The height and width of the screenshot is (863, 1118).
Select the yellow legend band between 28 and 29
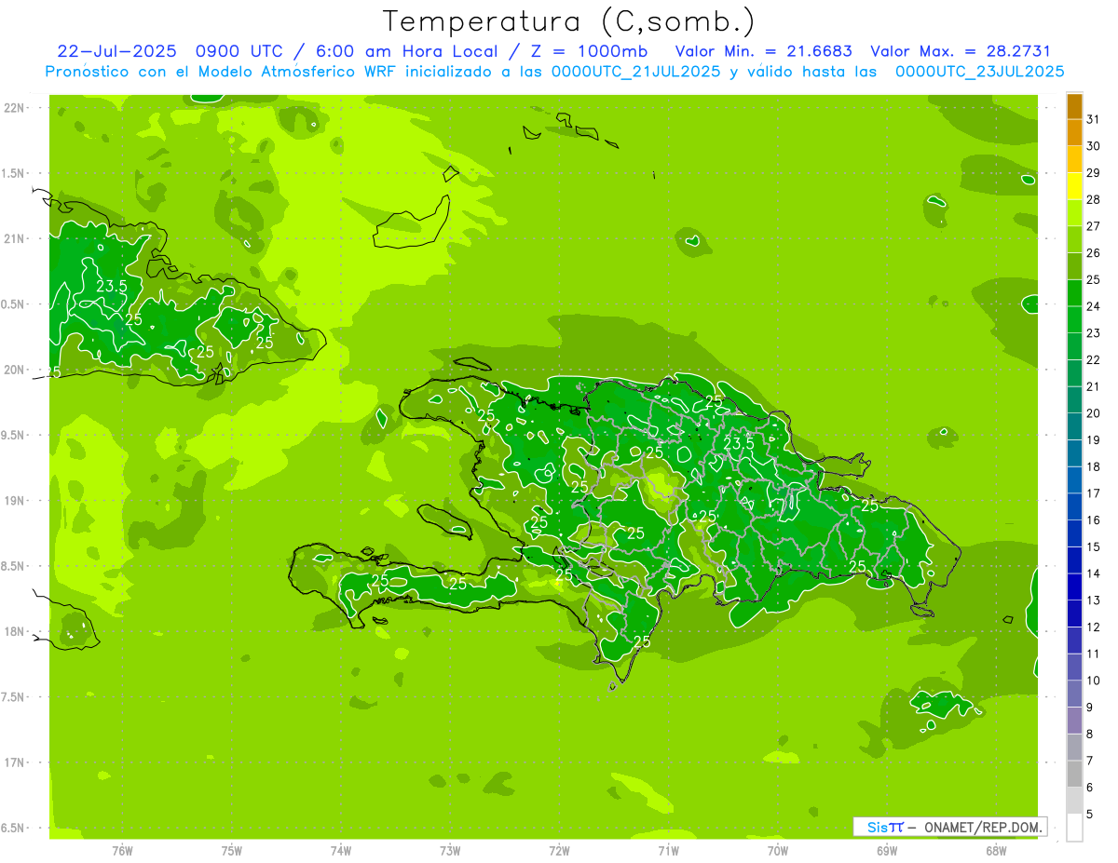click(x=1074, y=186)
